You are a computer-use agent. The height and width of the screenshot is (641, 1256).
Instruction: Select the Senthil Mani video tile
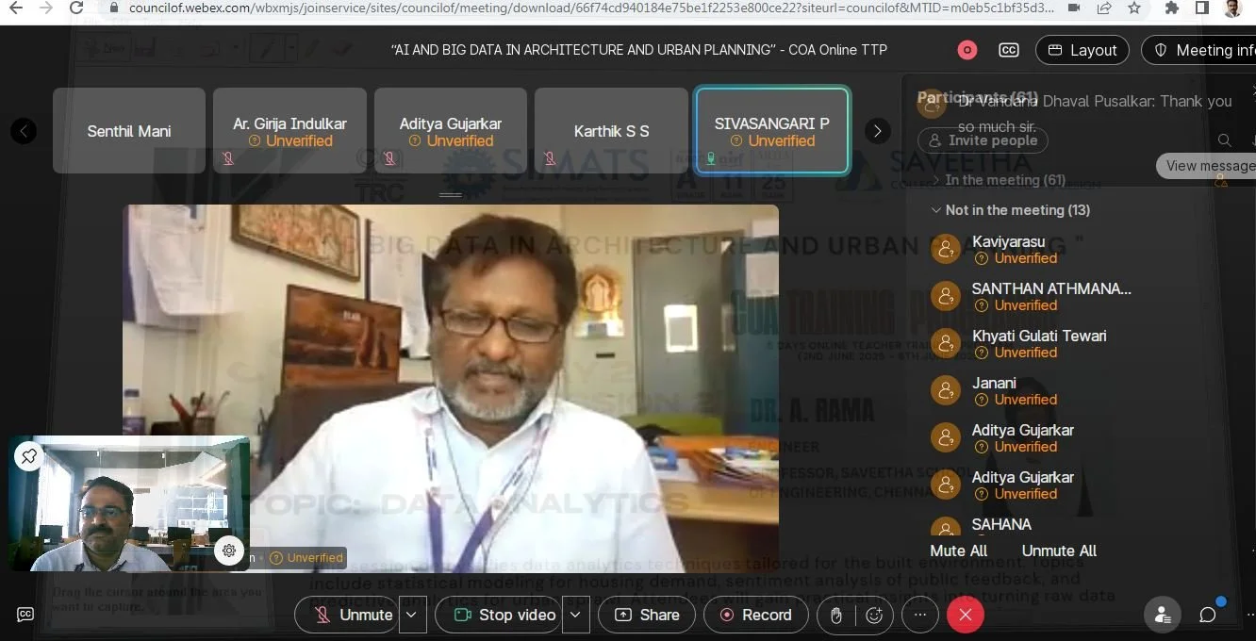click(129, 131)
